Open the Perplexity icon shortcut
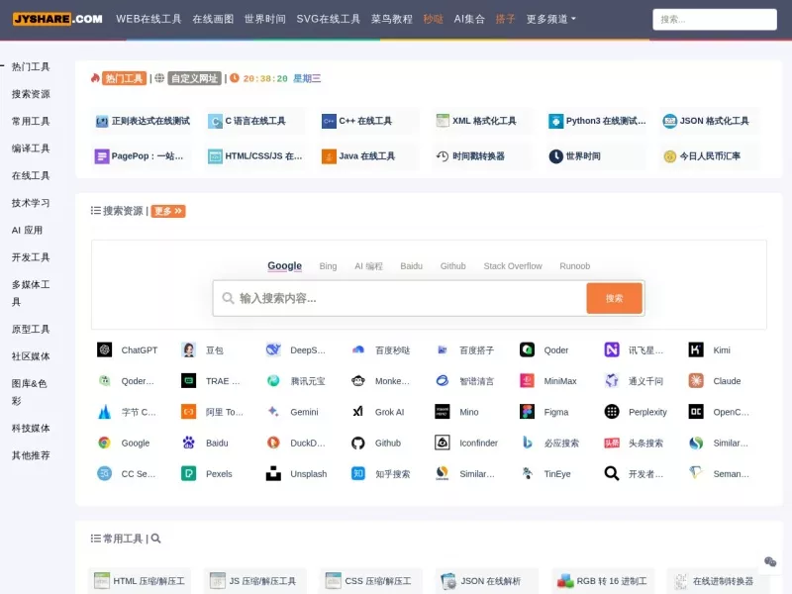Image resolution: width=792 pixels, height=594 pixels. pos(612,412)
